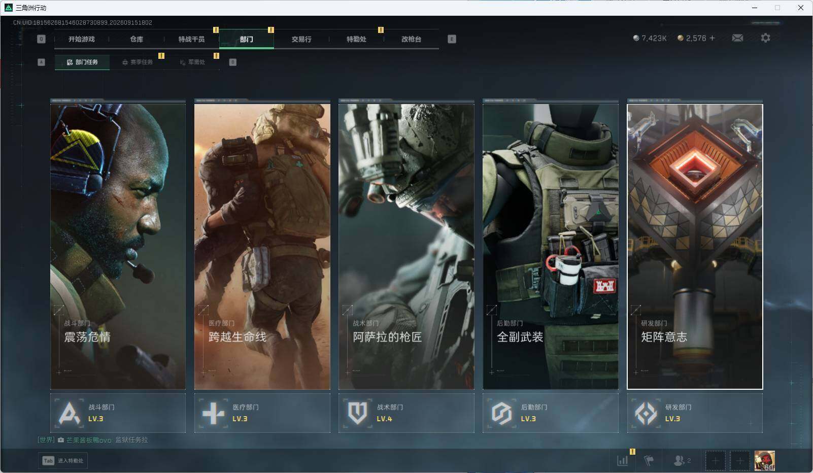Open the 仓库 tab

[137, 39]
